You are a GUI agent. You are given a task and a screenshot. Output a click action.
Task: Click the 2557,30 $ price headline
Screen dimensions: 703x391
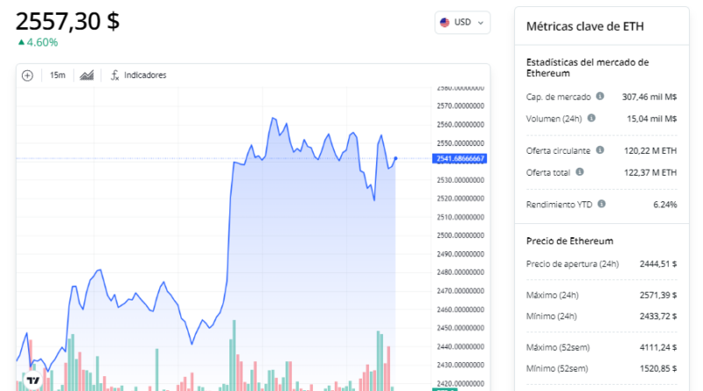tap(68, 19)
